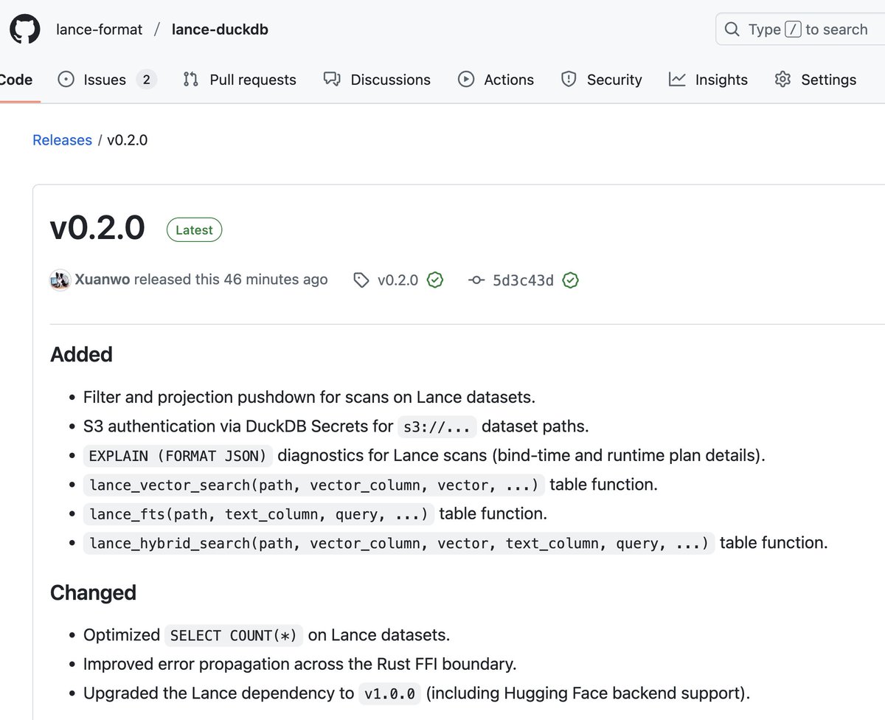This screenshot has height=720, width=885.
Task: Click the Added section heading
Action: pyautogui.click(x=81, y=354)
